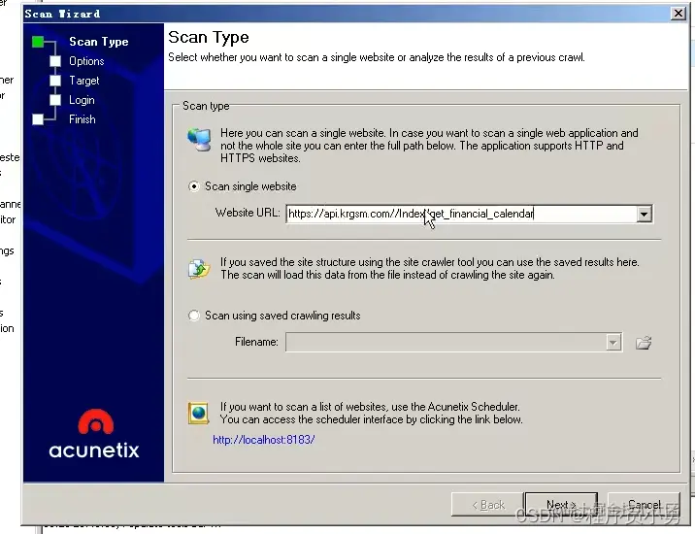Click the Target step square marker
Screen dimensions: 695x534
(x=55, y=81)
